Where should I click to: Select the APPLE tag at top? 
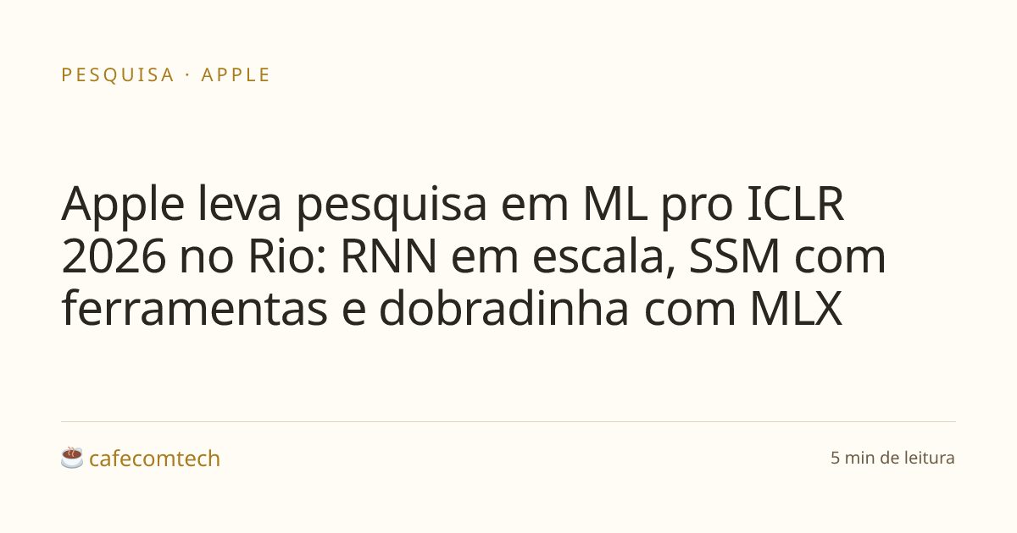pos(236,74)
